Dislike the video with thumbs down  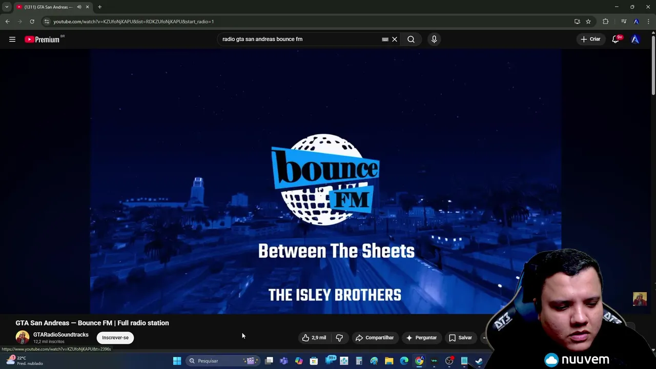coord(339,338)
